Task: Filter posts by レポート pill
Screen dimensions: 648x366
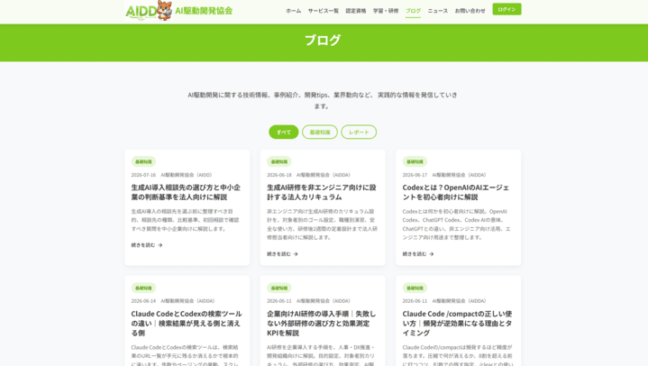Action: pyautogui.click(x=359, y=132)
